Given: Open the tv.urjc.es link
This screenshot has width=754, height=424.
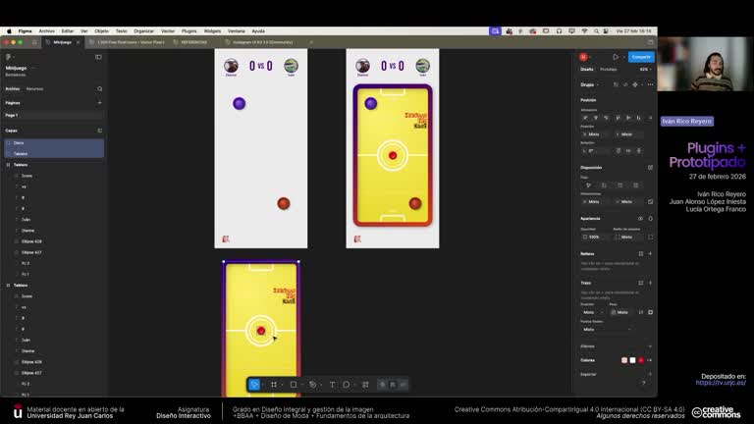Looking at the screenshot, I should (721, 383).
